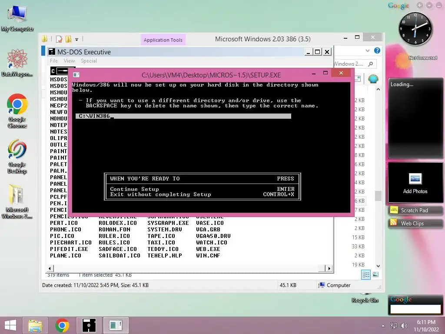Viewport: 445px width, 334px height.
Task: Click the Explorer vertical scrollbar thumb
Action: 378,196
